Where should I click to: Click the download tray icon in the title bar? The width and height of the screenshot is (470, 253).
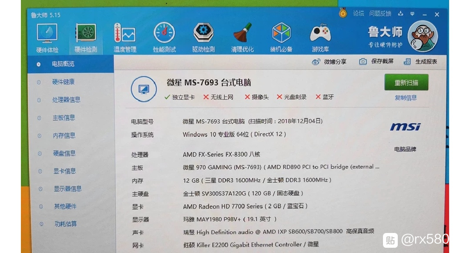pos(400,13)
